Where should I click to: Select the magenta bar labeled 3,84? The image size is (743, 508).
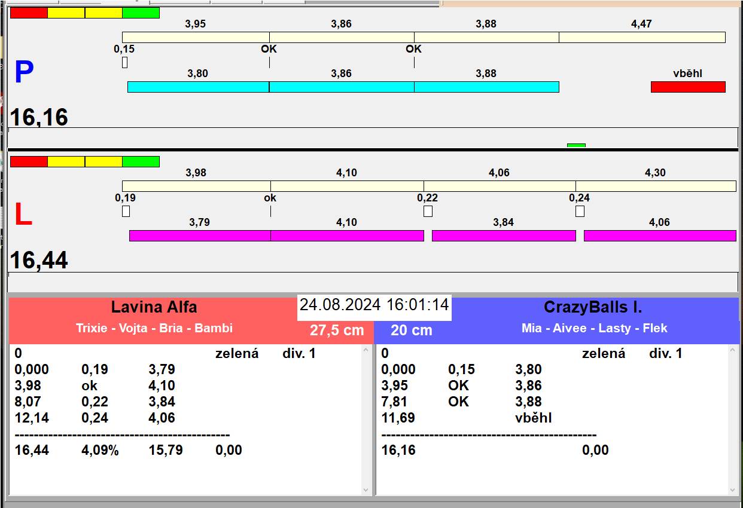[x=504, y=235]
